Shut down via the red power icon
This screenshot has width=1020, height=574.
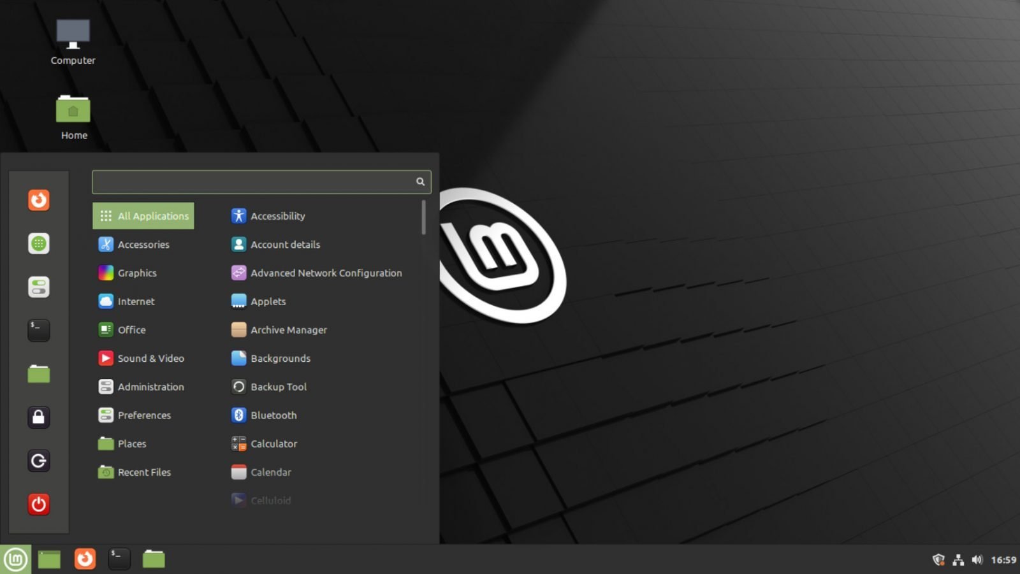[38, 504]
